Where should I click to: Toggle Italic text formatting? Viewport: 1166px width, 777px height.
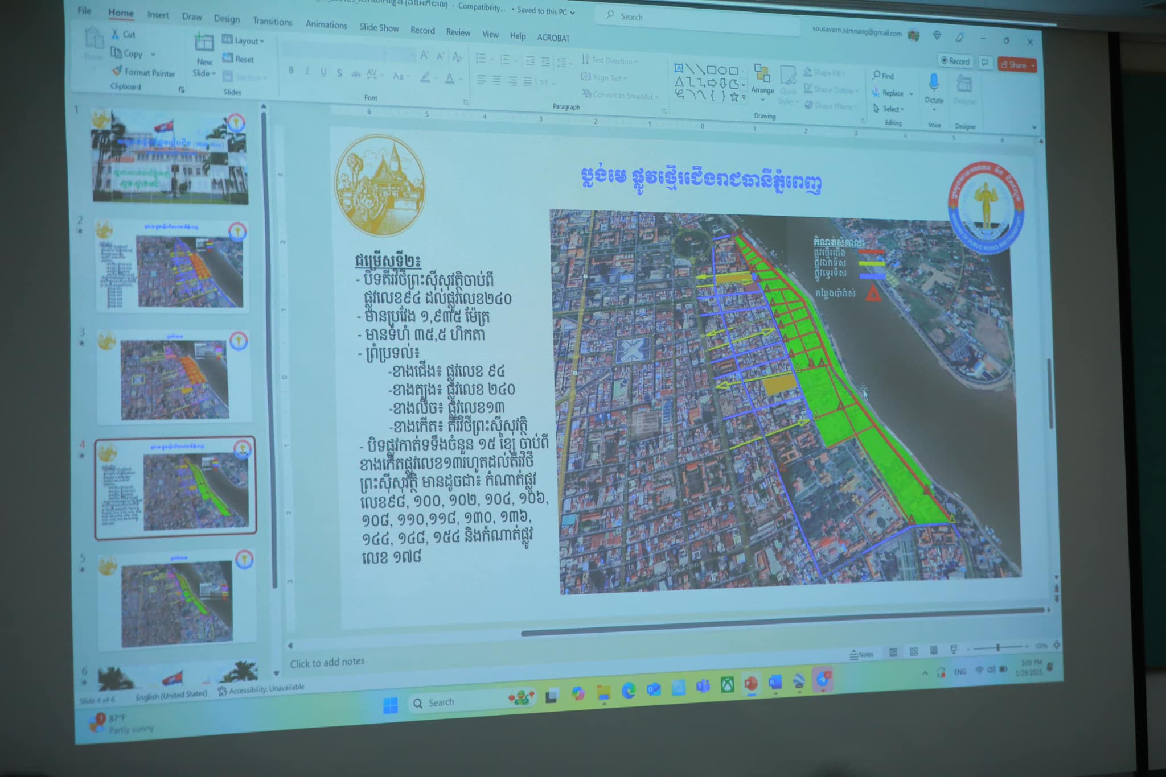307,71
